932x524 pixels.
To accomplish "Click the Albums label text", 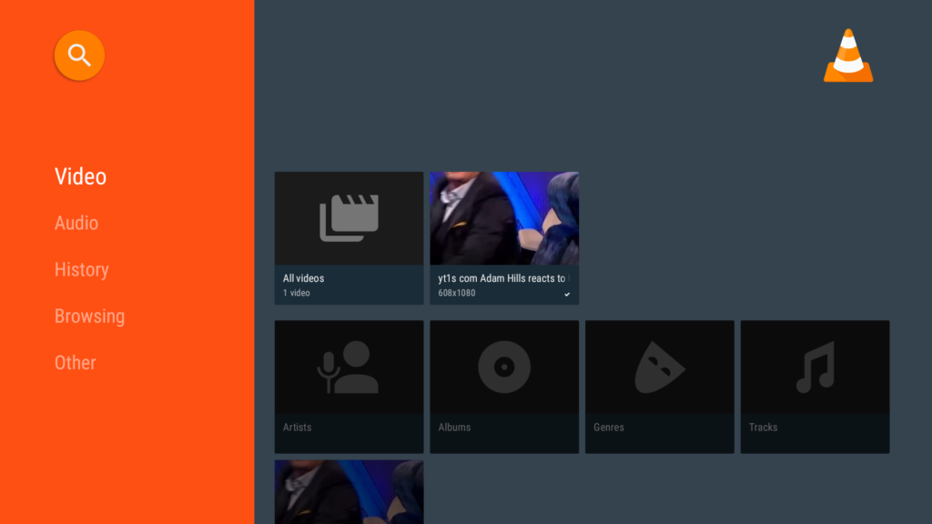I will [x=454, y=428].
